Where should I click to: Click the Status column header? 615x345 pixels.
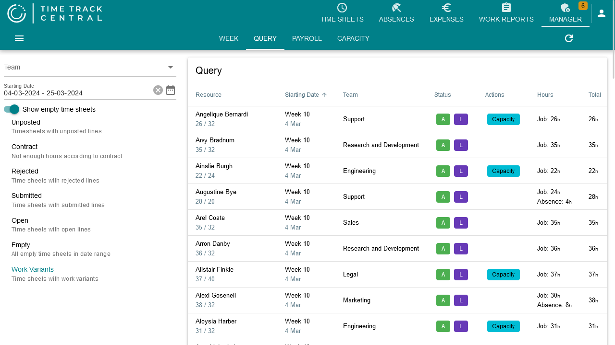pos(443,95)
